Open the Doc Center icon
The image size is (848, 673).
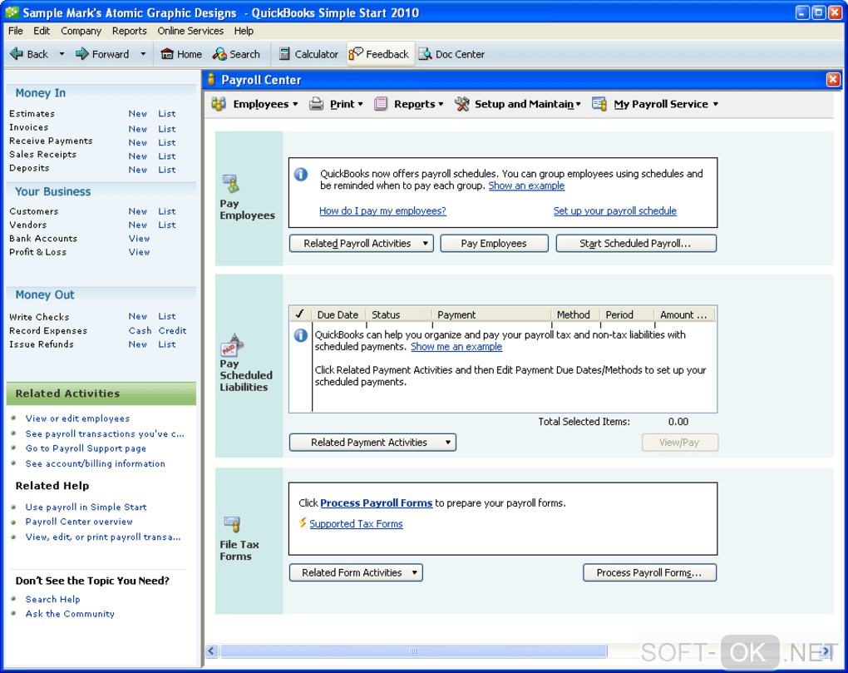(x=426, y=53)
